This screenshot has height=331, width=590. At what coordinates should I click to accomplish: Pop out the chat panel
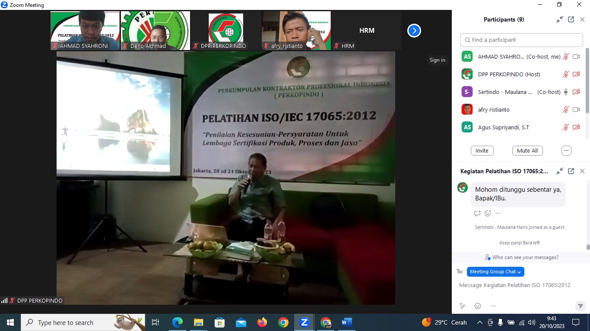tap(571, 171)
